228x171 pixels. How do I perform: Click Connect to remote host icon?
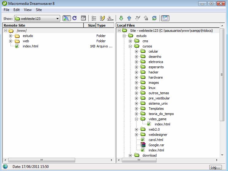click(66, 18)
